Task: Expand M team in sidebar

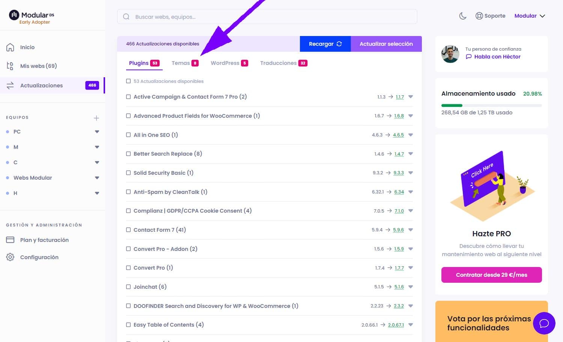Action: point(97,147)
